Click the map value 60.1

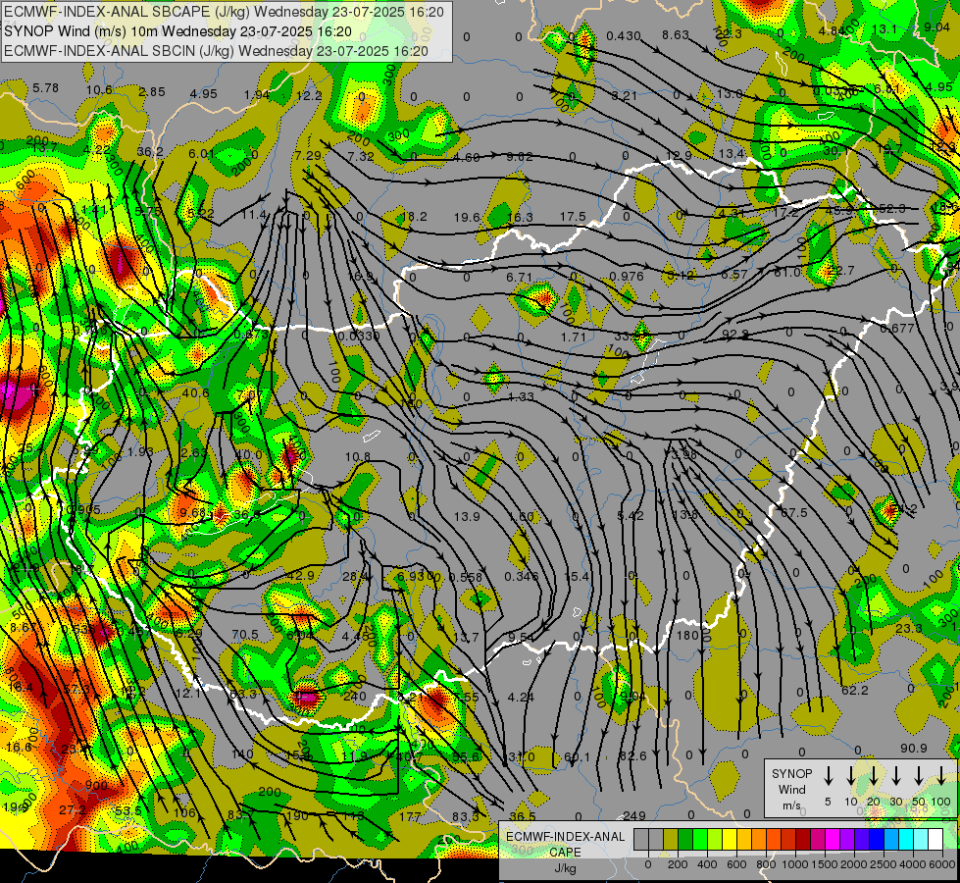click(x=577, y=757)
